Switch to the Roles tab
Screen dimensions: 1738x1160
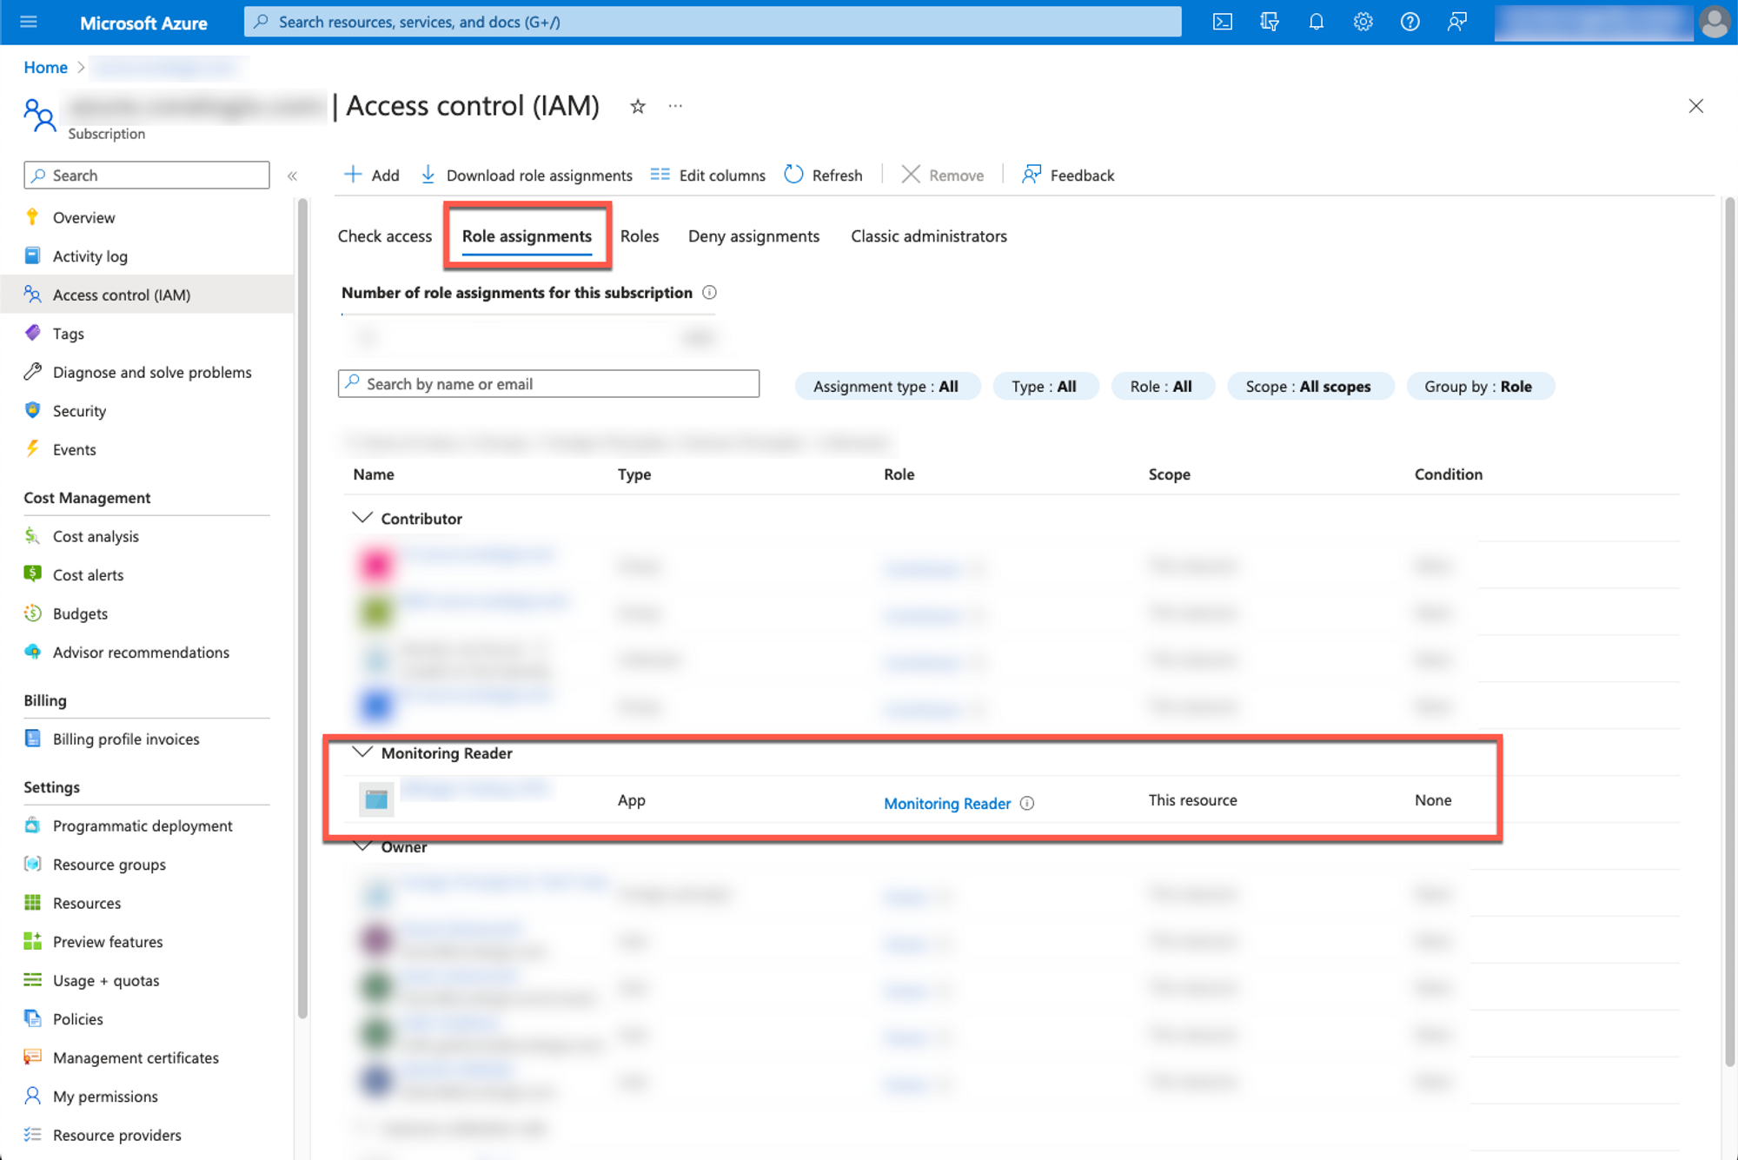pyautogui.click(x=640, y=236)
